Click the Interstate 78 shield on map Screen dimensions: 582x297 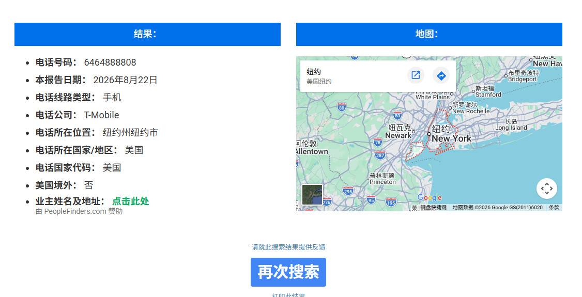coord(378,142)
